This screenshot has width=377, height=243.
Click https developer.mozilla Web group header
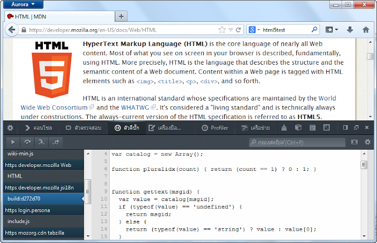pos(43,165)
